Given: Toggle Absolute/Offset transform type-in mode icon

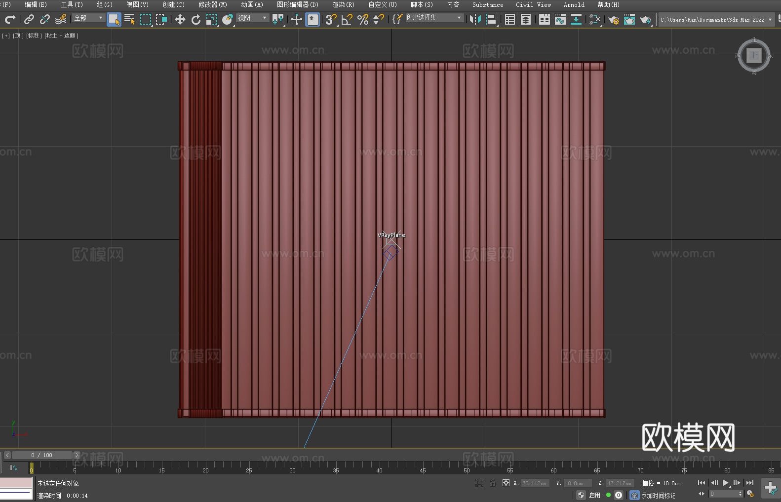Looking at the screenshot, I should click(x=506, y=483).
